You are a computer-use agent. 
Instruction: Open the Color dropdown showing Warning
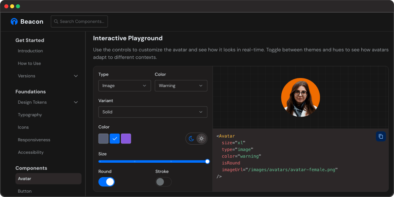point(181,85)
